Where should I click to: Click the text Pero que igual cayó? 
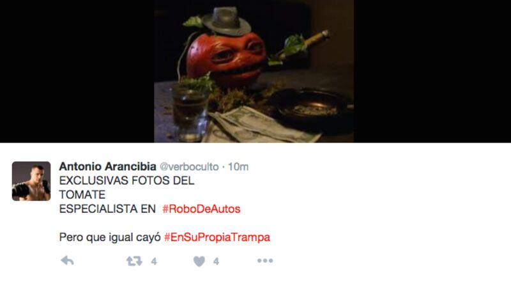[110, 237]
